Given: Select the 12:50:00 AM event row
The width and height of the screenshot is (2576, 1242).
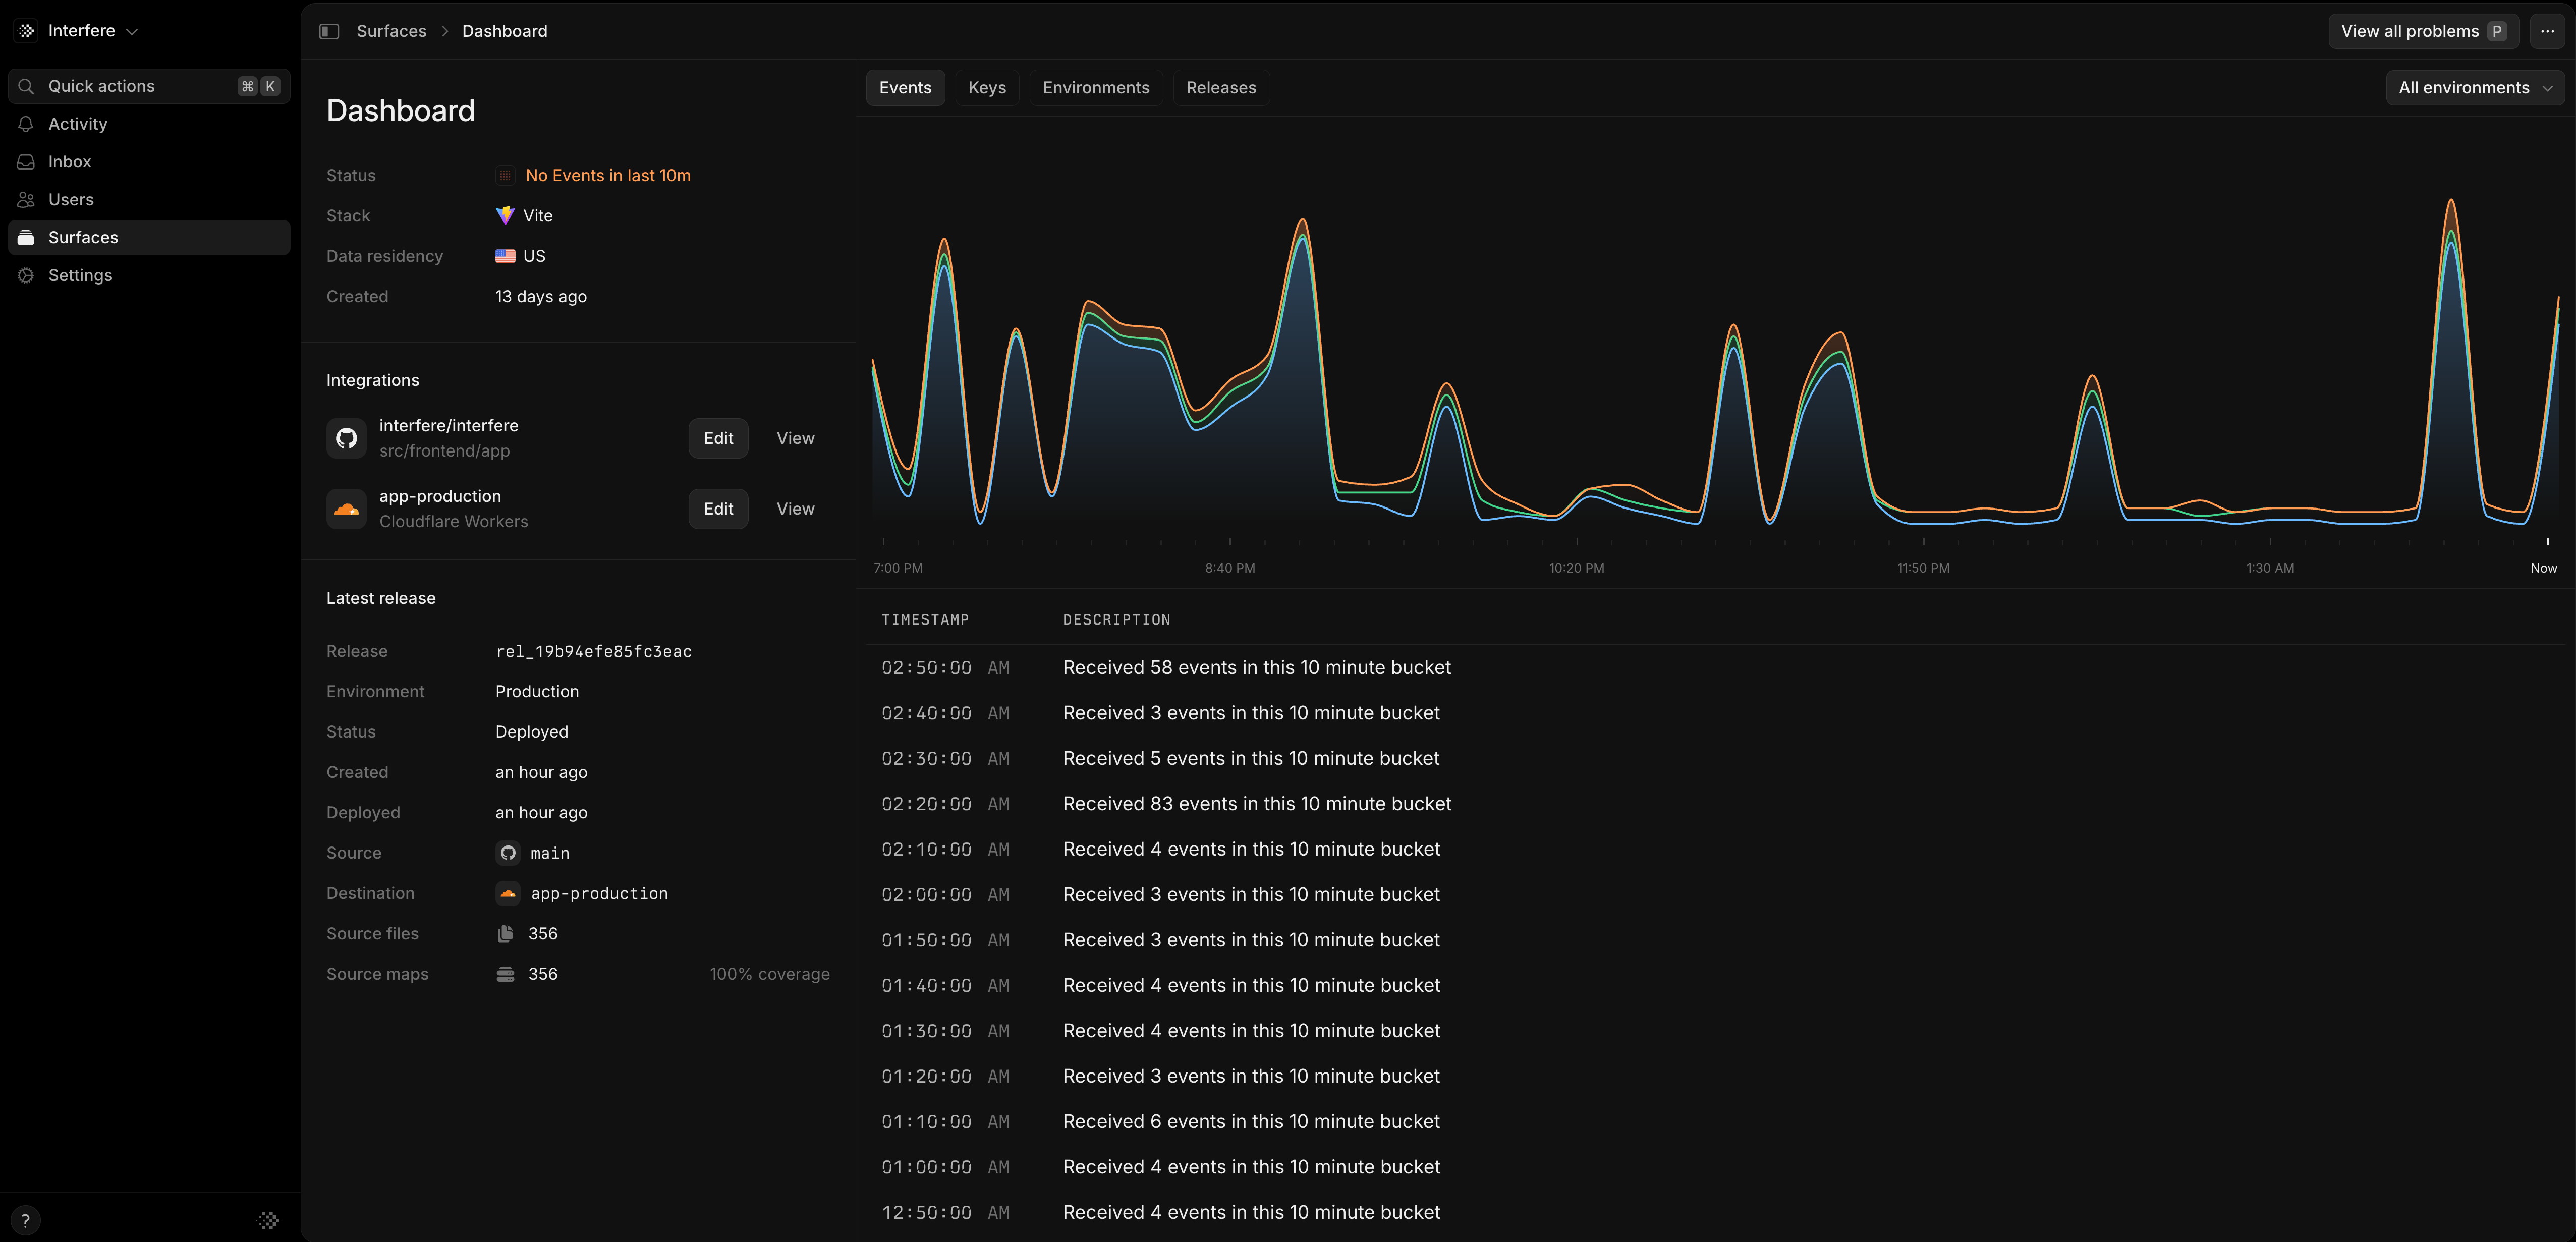Looking at the screenshot, I should [x=1715, y=1213].
